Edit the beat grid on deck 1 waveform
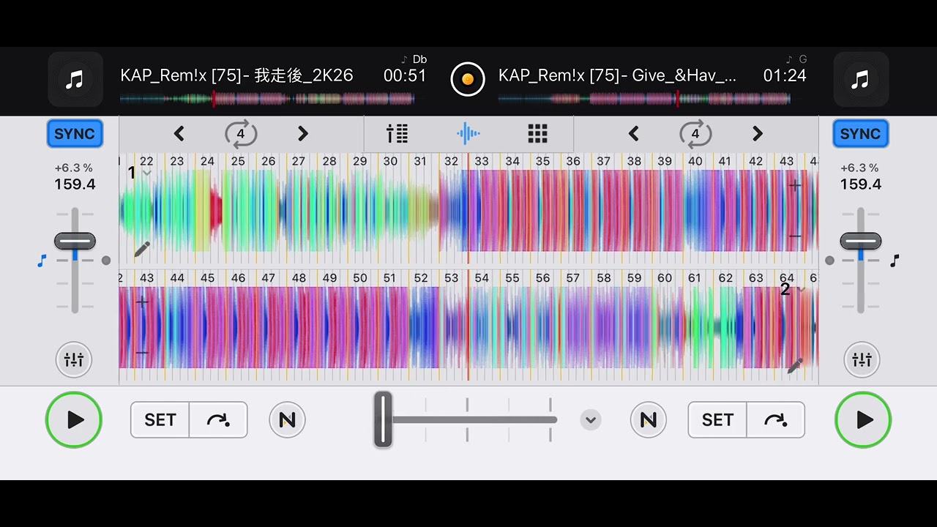The height and width of the screenshot is (527, 937). (142, 249)
